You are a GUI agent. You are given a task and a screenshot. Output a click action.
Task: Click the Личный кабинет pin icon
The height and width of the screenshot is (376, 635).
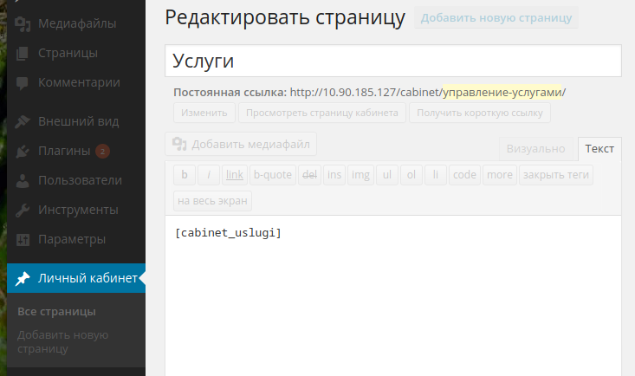23,278
